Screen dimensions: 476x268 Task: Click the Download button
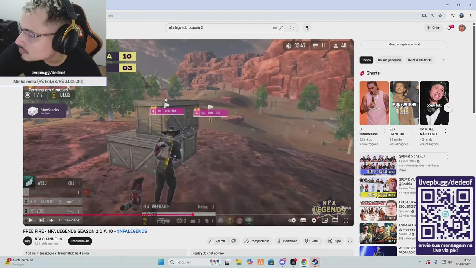287,241
